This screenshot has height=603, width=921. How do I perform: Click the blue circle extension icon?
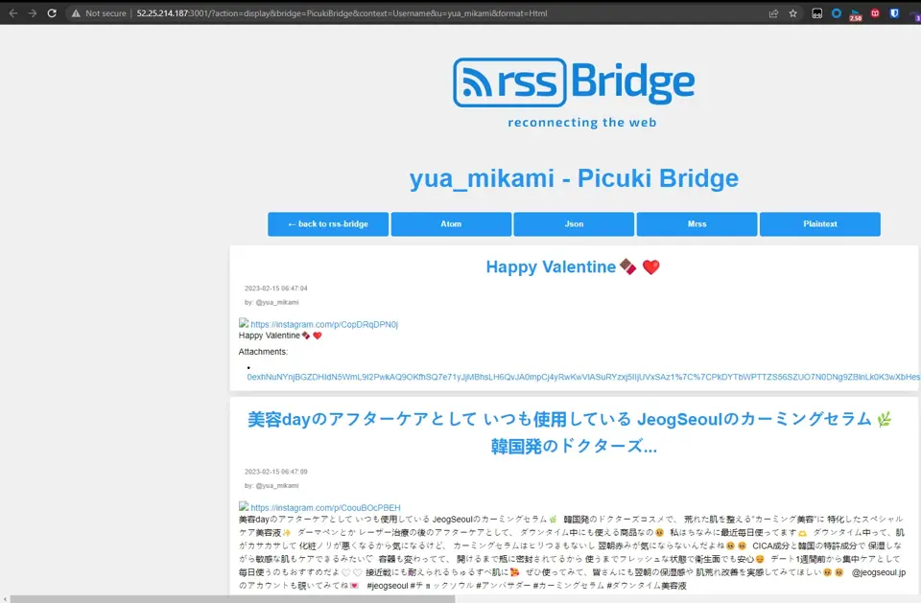[837, 12]
